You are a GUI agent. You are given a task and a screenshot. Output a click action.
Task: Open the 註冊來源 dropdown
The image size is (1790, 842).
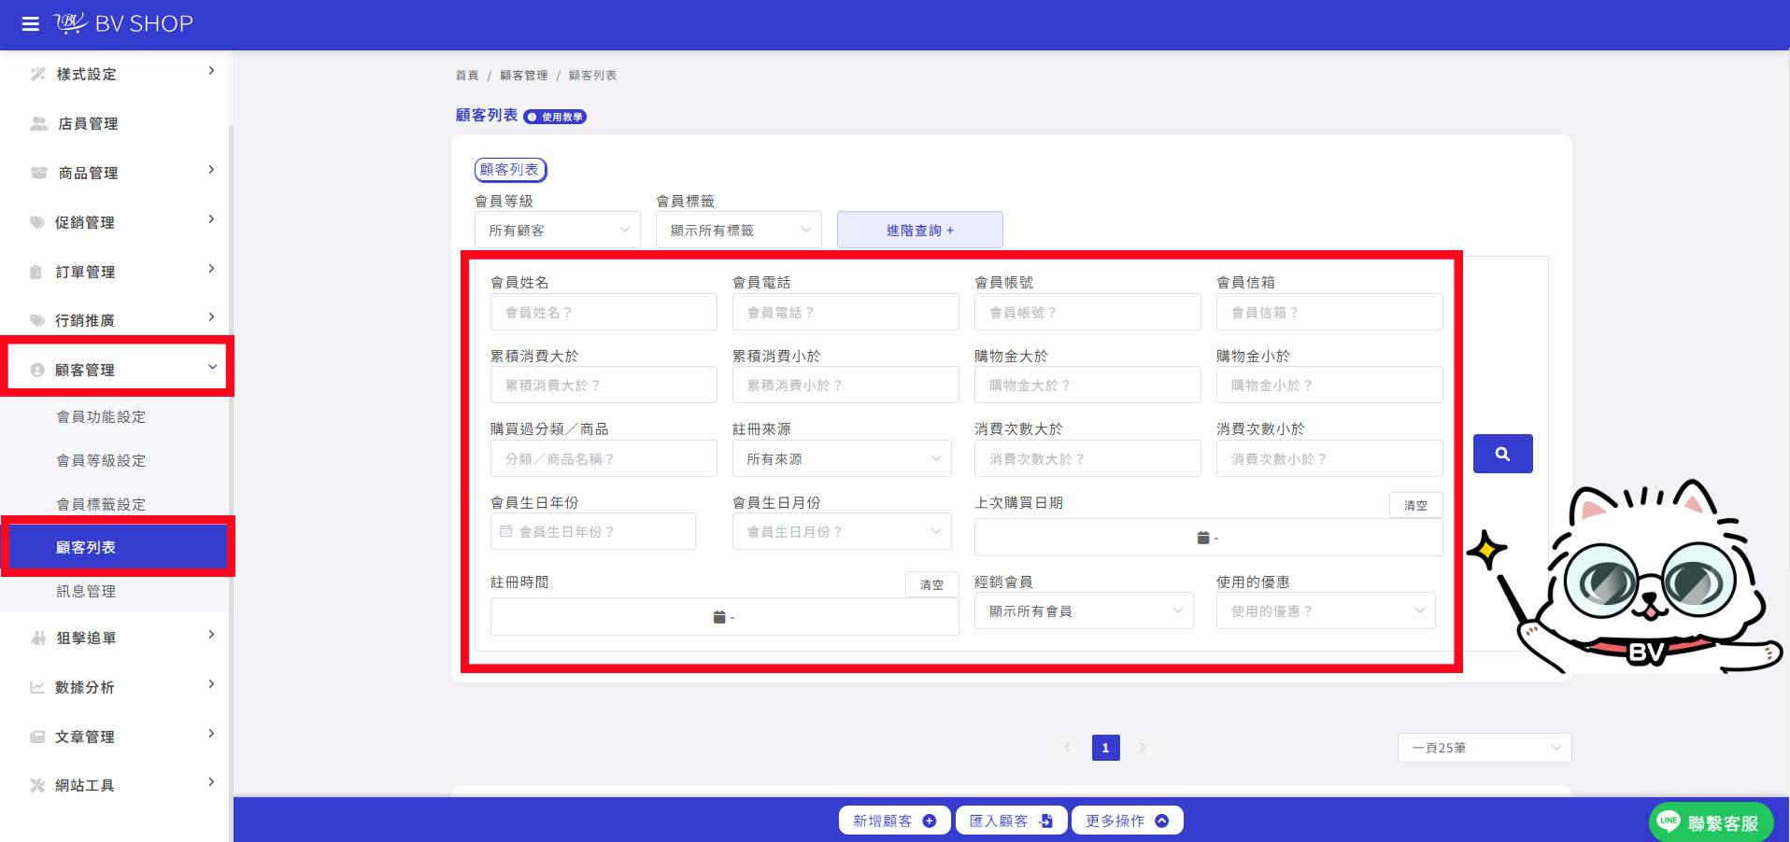[x=842, y=458]
